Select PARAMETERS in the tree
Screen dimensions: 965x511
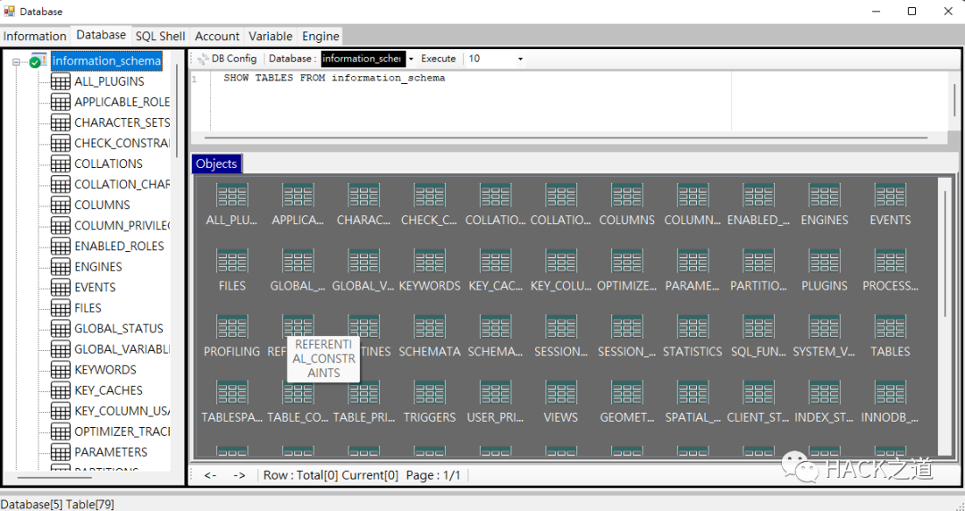tap(111, 452)
